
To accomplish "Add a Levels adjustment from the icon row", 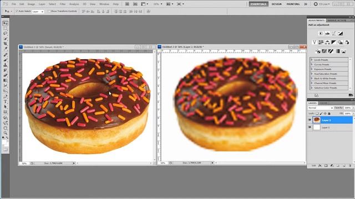I will point(327,33).
